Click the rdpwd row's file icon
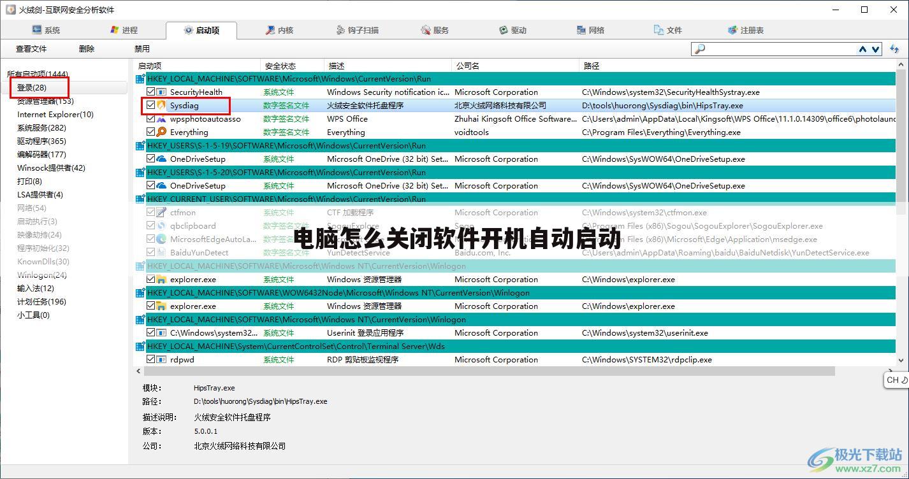This screenshot has width=909, height=479. click(x=161, y=360)
